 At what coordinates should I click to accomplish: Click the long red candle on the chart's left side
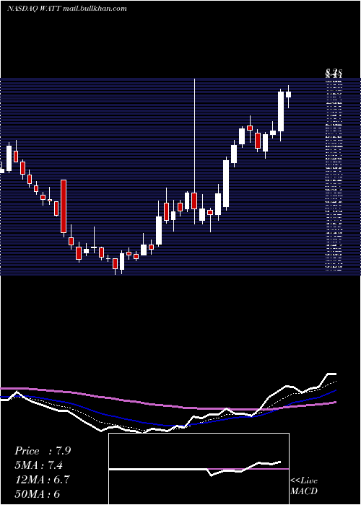click(x=64, y=206)
